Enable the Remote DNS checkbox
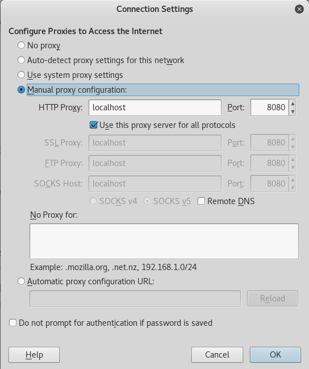The width and height of the screenshot is (309, 369). [201, 201]
